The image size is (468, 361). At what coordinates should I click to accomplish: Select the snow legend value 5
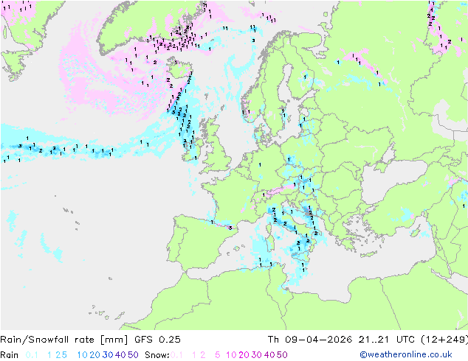218,355
